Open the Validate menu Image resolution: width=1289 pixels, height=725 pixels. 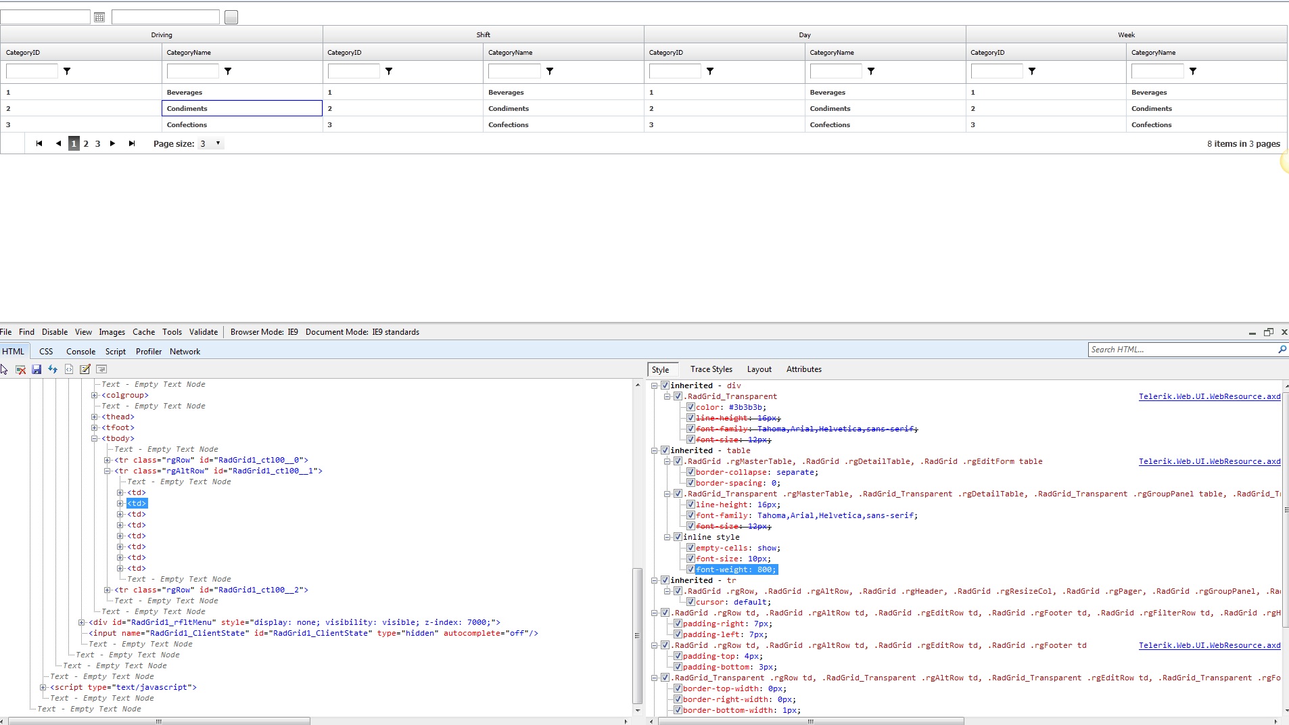(x=203, y=332)
